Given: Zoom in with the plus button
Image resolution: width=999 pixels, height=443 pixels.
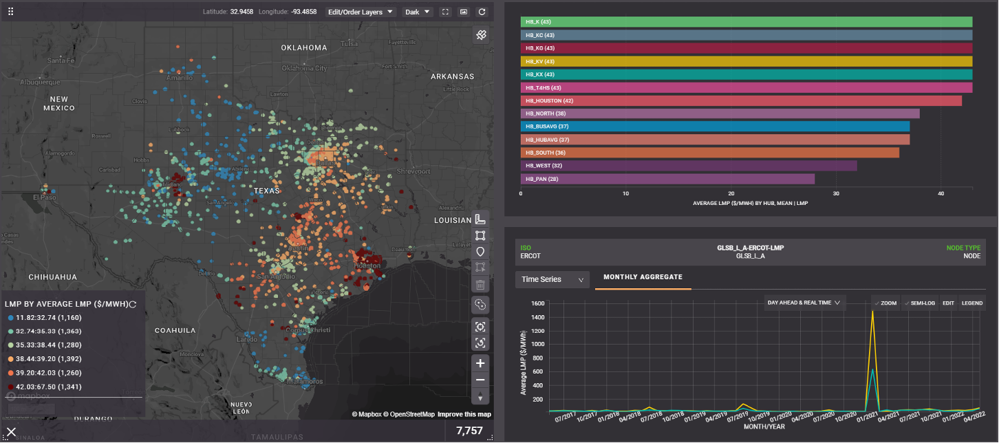Looking at the screenshot, I should [x=480, y=363].
